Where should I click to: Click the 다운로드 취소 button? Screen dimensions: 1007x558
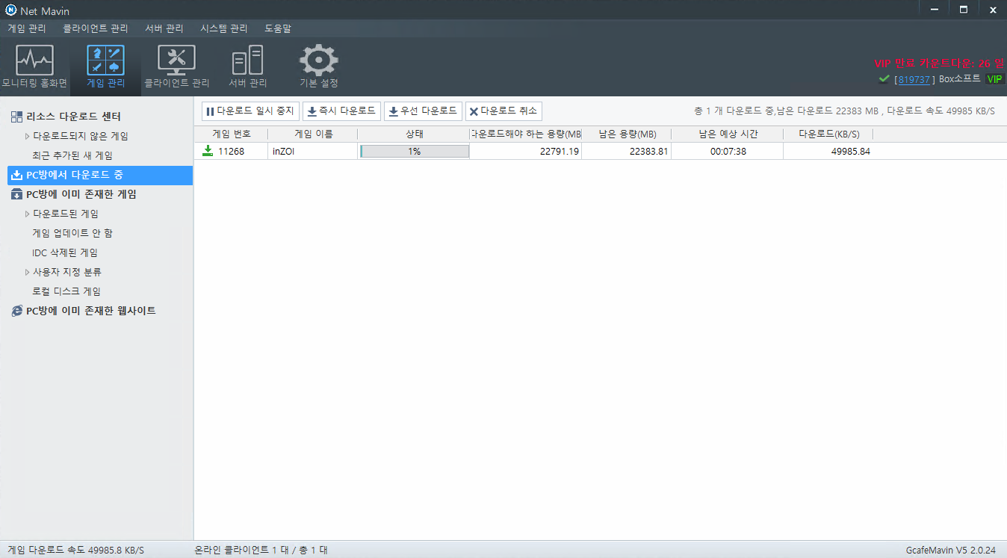click(503, 111)
